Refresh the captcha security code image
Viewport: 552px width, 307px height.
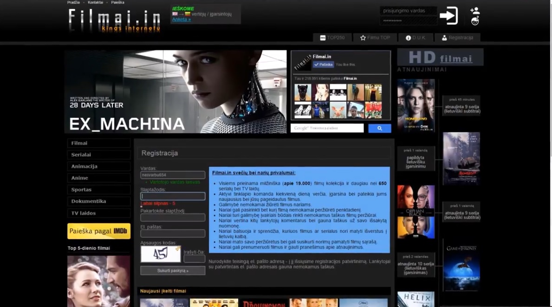coord(177,248)
